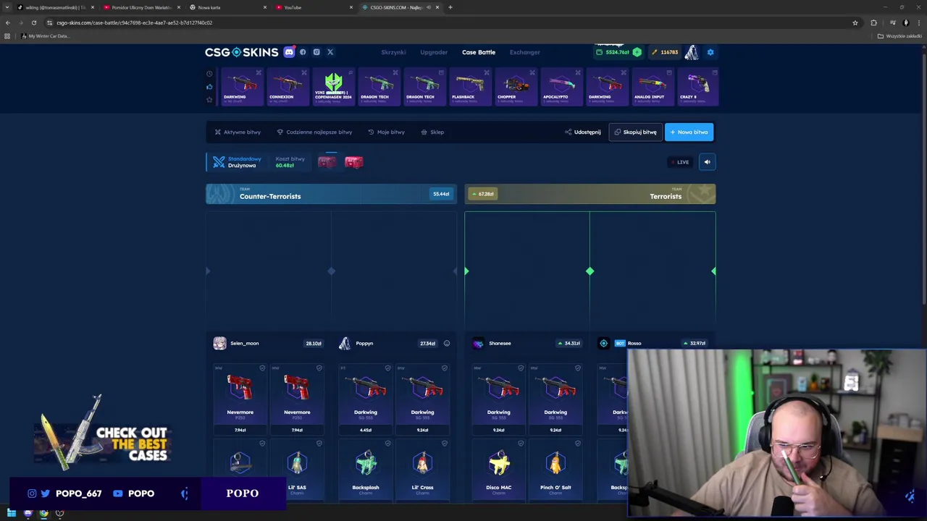The image size is (927, 521).
Task: Reload the page
Action: tap(33, 22)
